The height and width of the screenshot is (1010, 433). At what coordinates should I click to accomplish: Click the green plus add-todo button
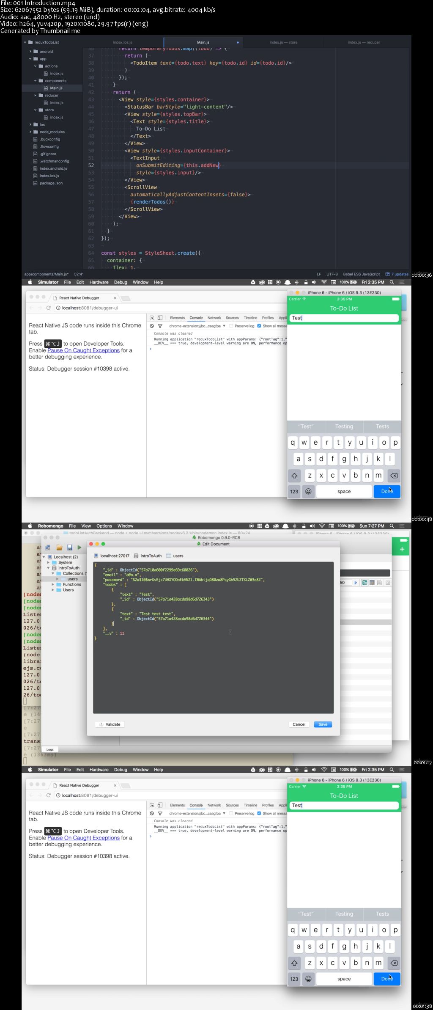click(402, 549)
